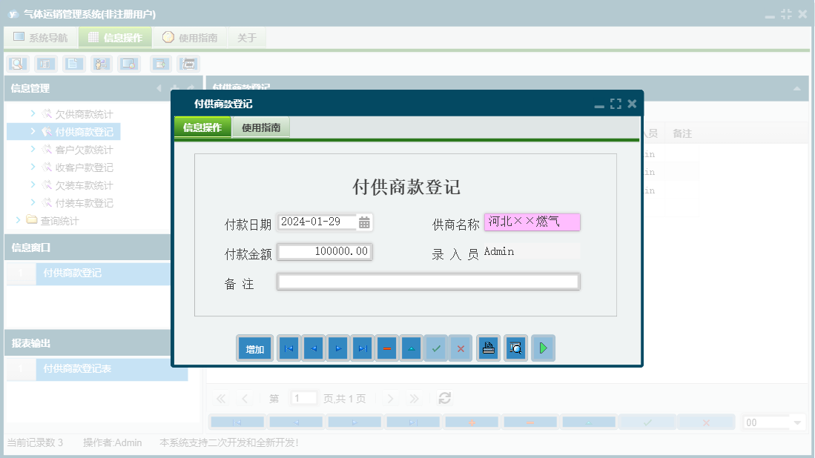Open print preview in the payment dialog
Image resolution: width=815 pixels, height=458 pixels.
coord(515,348)
